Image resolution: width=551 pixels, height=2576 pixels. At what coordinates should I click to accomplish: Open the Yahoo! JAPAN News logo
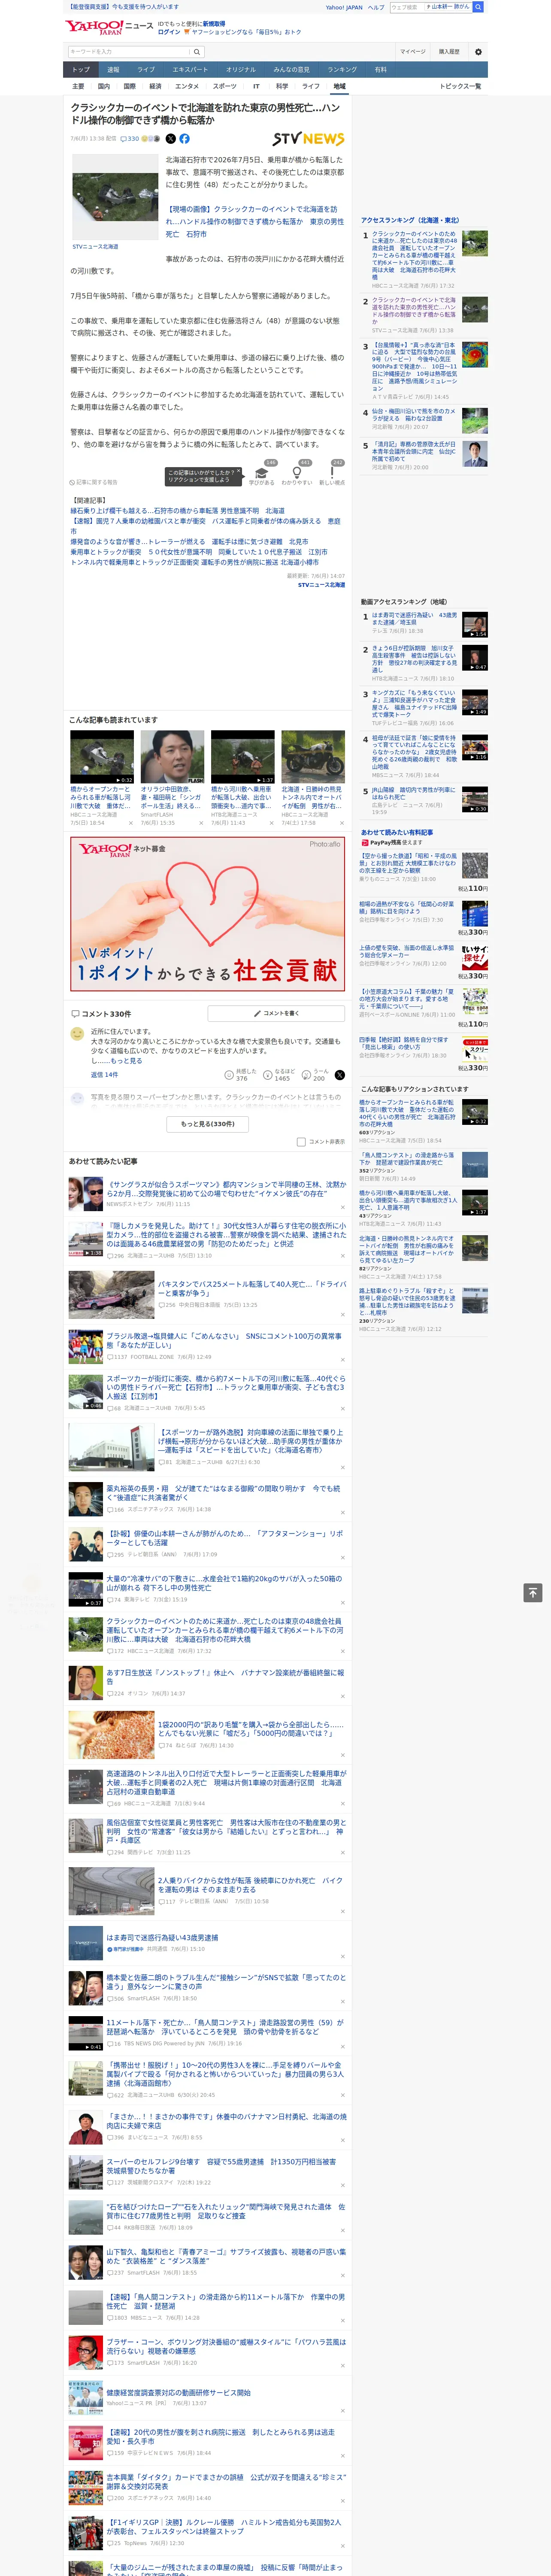(109, 27)
